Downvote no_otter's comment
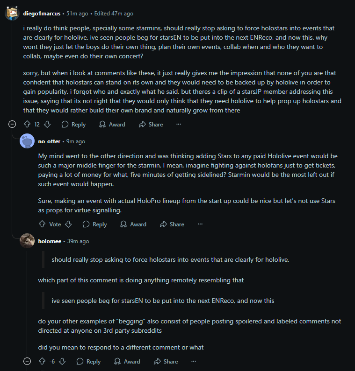The image size is (355, 371). click(x=68, y=224)
